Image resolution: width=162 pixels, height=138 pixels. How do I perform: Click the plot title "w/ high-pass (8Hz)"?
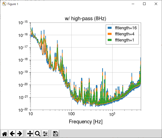tap(86, 18)
